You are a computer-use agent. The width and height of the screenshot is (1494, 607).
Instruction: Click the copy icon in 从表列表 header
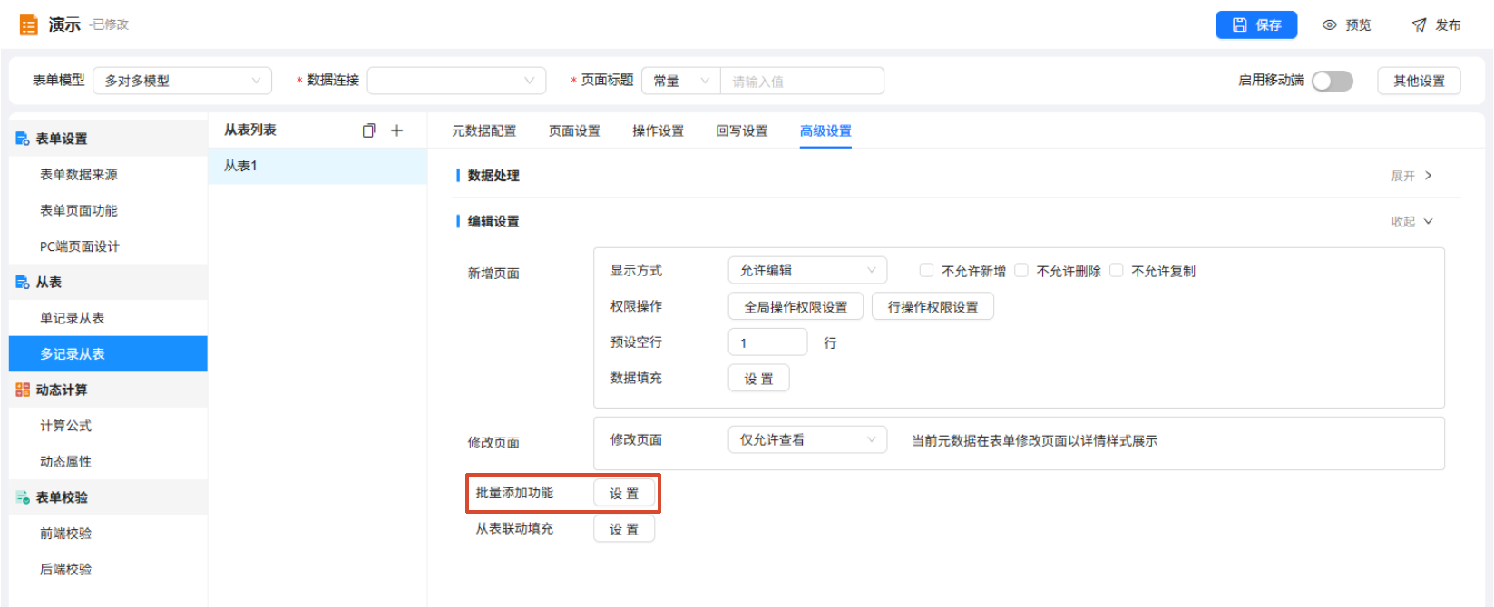point(368,130)
